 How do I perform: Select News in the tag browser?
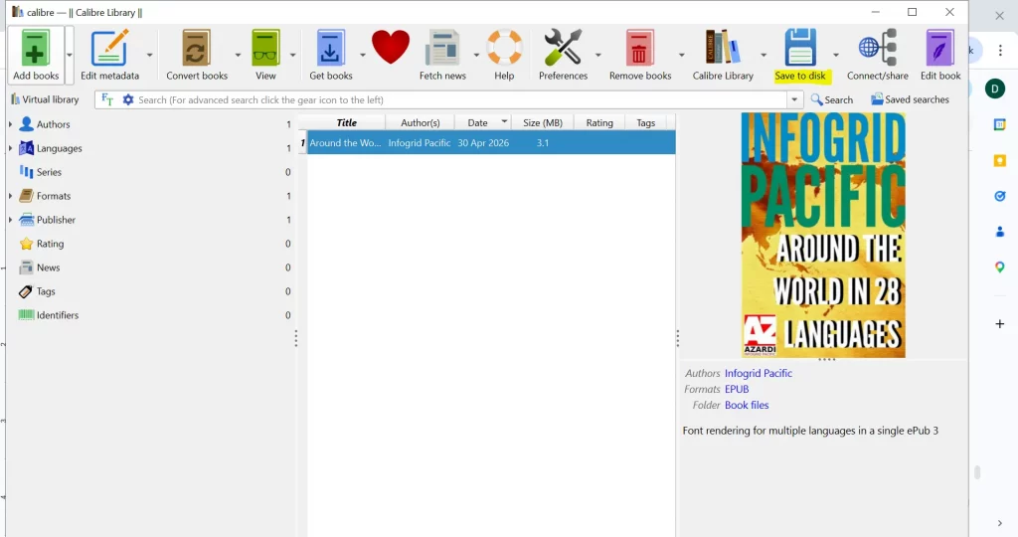pyautogui.click(x=48, y=268)
